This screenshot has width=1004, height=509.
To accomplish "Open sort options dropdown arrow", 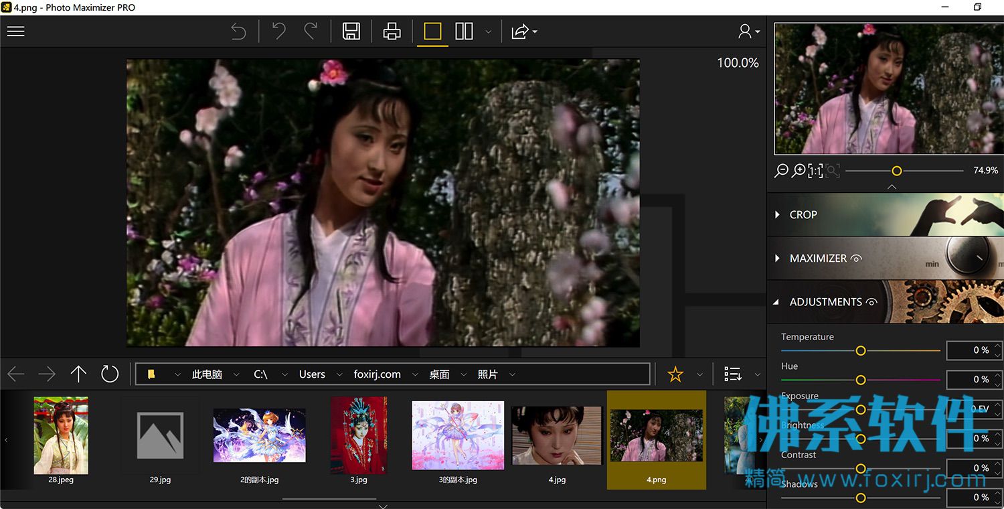I will pyautogui.click(x=758, y=374).
